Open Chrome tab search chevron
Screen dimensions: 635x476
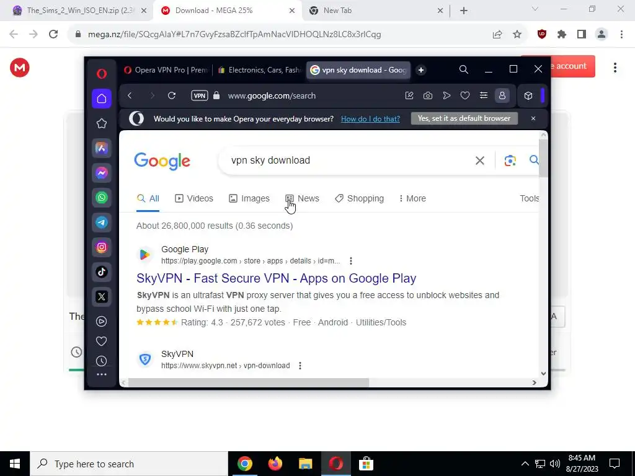point(535,9)
